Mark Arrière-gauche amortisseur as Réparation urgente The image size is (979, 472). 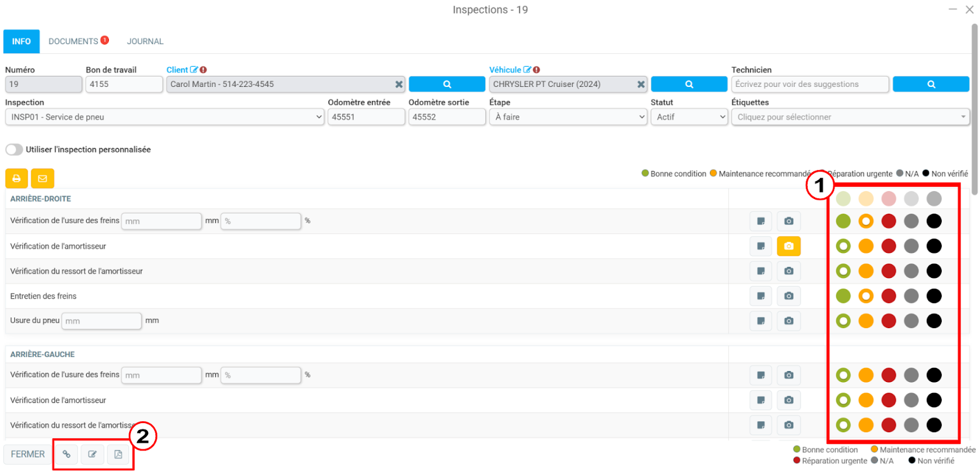[888, 400]
